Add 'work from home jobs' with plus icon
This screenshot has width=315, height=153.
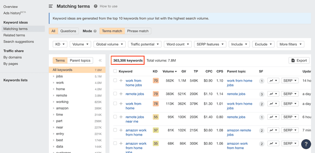[x=121, y=80]
